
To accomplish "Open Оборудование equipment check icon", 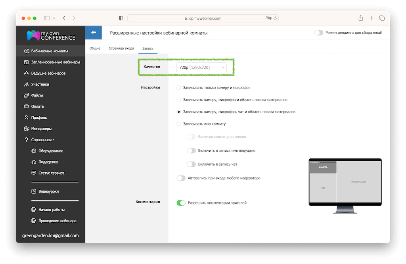I will (x=34, y=151).
